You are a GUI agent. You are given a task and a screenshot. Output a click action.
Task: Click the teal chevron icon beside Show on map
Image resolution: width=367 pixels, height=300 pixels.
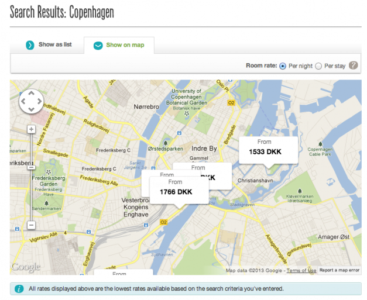tap(98, 46)
